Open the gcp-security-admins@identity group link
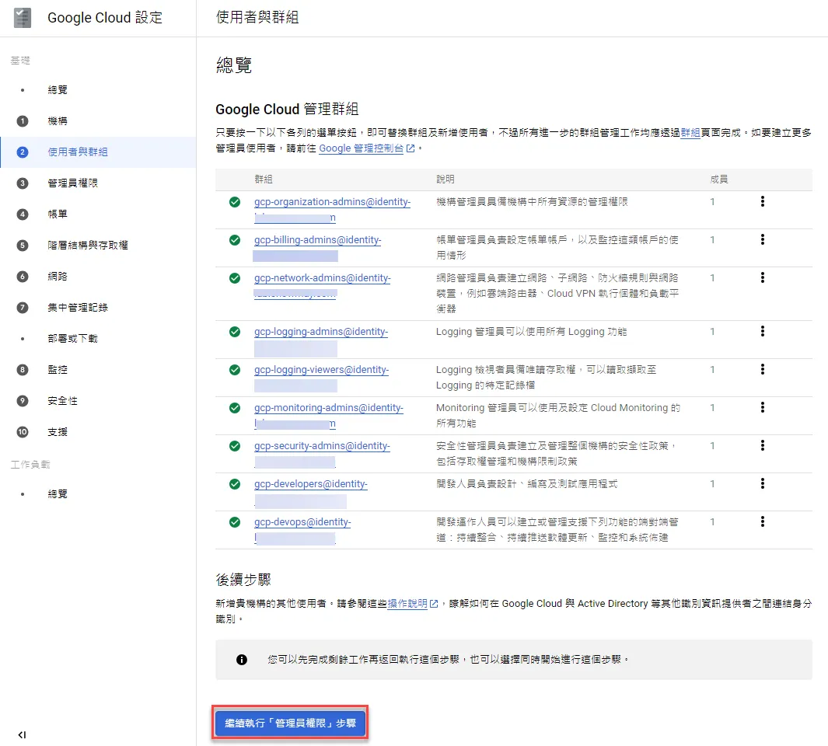The image size is (828, 746). [322, 446]
